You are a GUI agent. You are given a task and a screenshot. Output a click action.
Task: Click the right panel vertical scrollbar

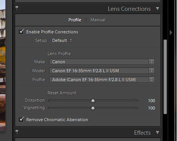click(165, 77)
